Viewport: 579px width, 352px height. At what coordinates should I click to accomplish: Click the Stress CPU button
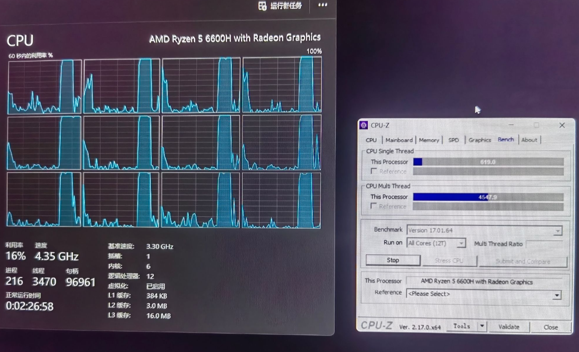(x=449, y=261)
